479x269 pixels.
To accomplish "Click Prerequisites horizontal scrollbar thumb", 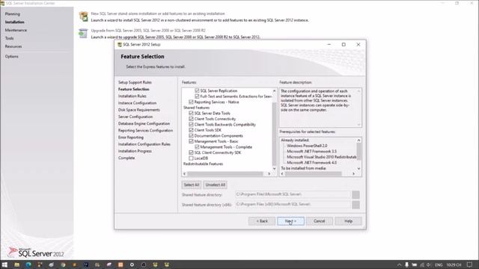I will point(313,174).
